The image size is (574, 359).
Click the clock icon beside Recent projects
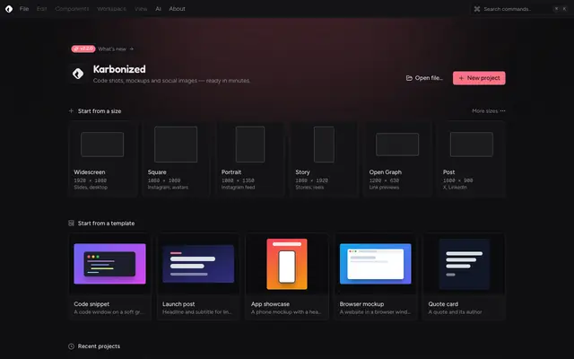(71, 346)
